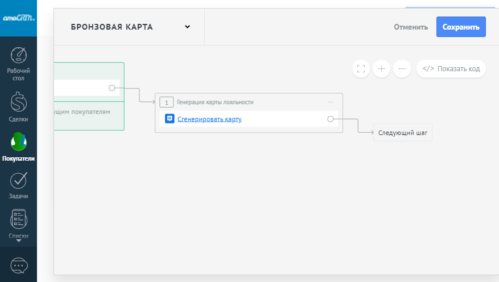Screen dimensions: 499x282
Task: Open chat messages icon in sidebar
Action: coord(19,265)
